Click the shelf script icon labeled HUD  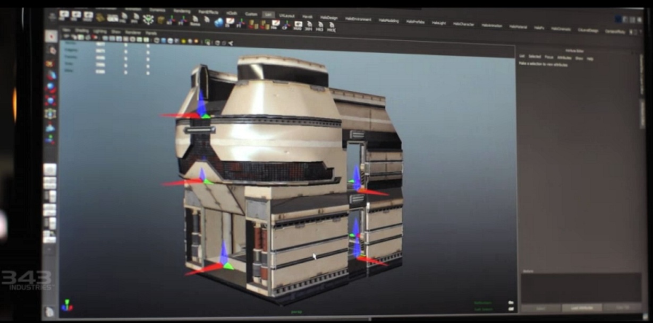tap(298, 25)
